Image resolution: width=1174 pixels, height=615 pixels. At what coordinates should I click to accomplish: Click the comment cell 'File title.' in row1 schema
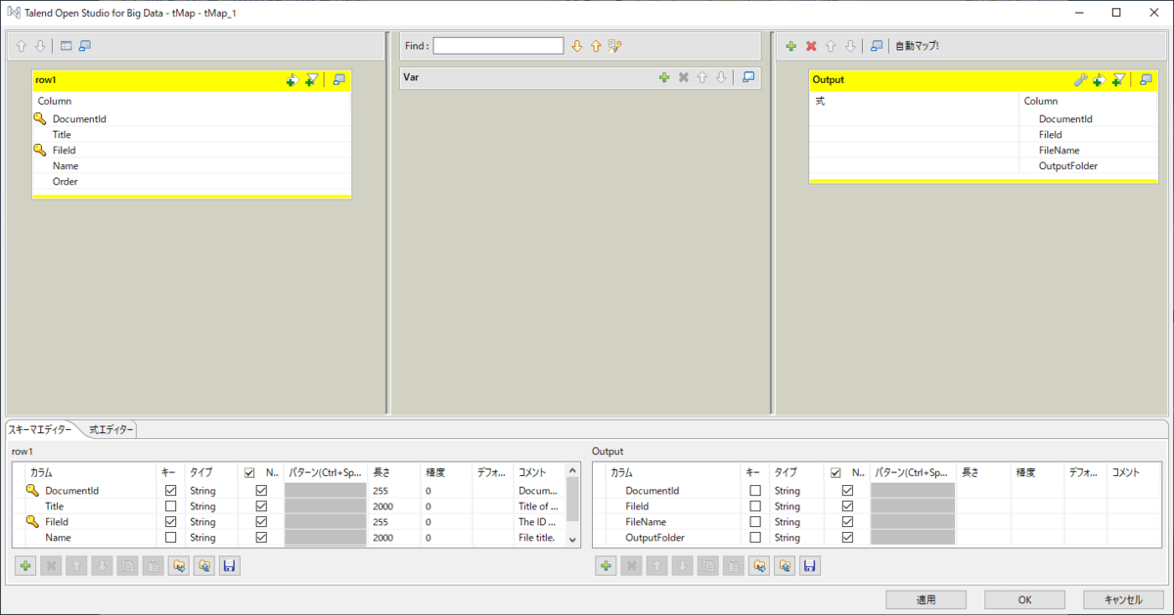pyautogui.click(x=539, y=538)
